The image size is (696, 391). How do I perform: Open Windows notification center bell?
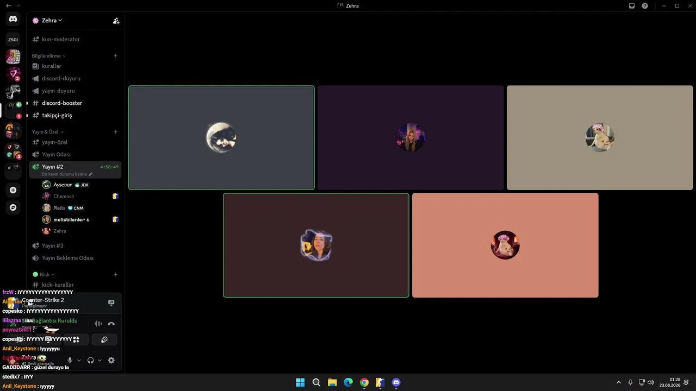tap(686, 382)
